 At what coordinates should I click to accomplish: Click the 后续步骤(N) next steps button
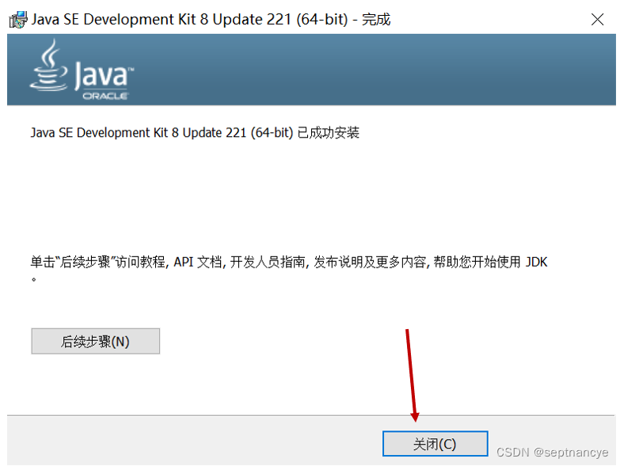tap(95, 341)
